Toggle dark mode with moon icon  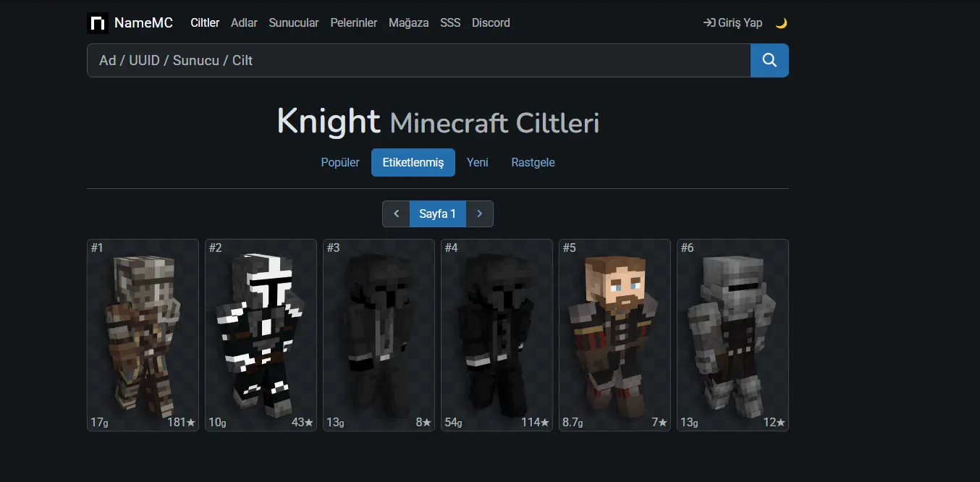click(x=781, y=23)
